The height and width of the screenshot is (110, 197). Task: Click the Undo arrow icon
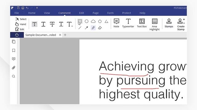point(27,8)
